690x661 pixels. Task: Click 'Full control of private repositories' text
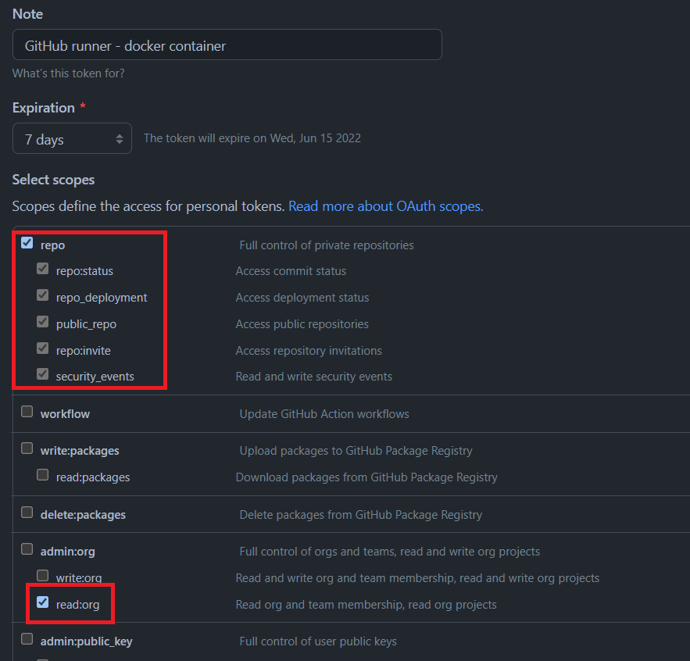pyautogui.click(x=327, y=245)
